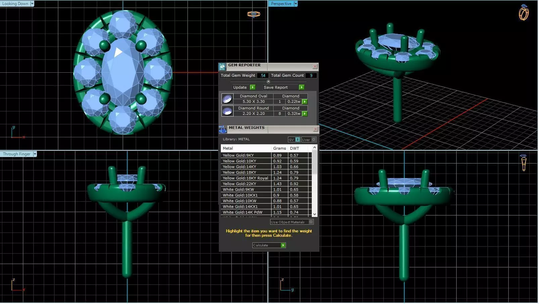Select the Yellow Gold:22KY row
The image size is (539, 304).
point(266,184)
